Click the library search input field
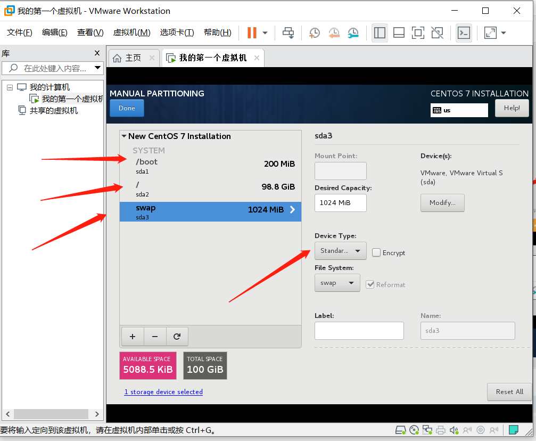Screen dimensions: 536x441 51,68
